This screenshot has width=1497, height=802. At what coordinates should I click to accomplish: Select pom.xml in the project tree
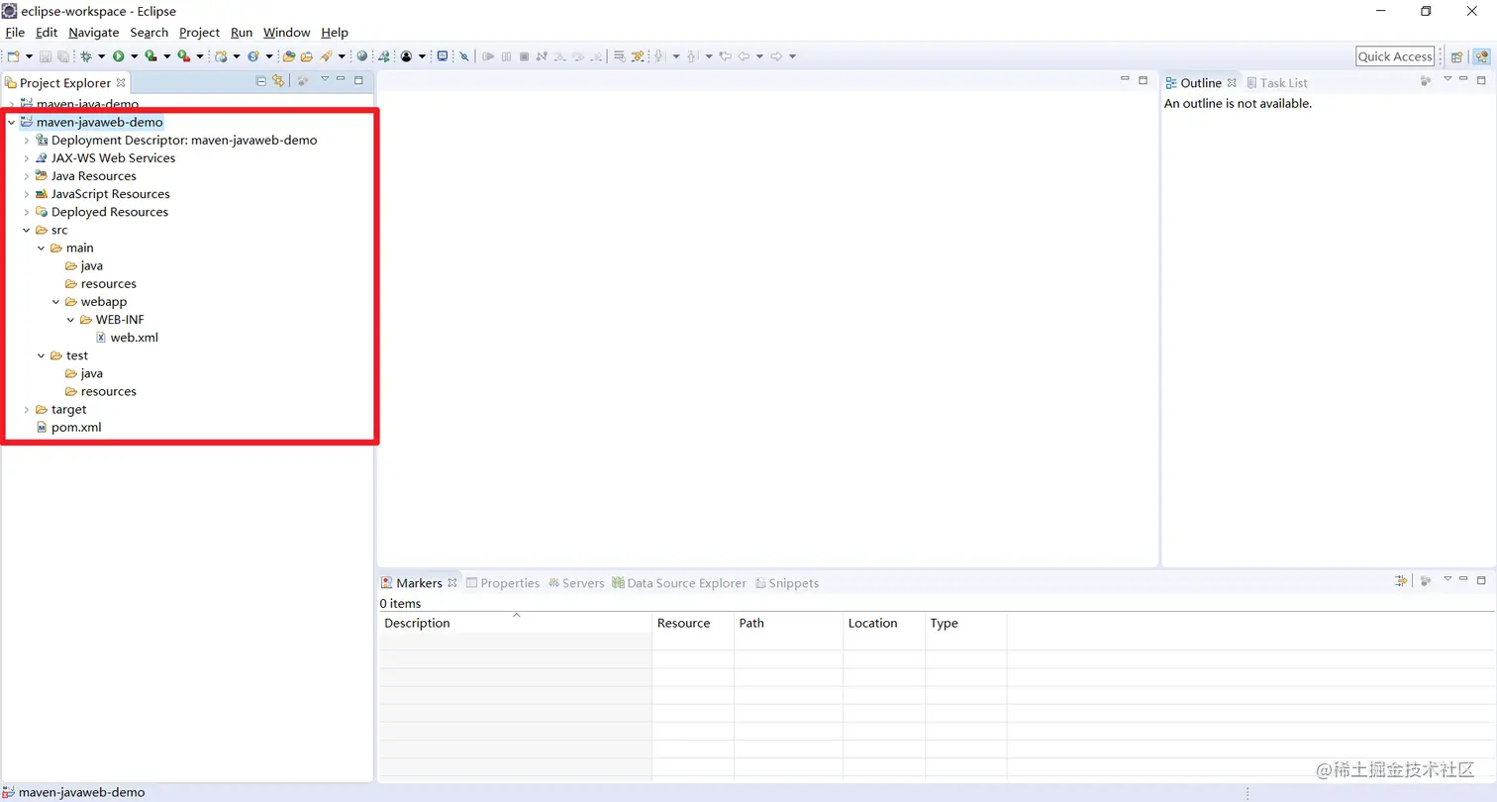pyautogui.click(x=76, y=428)
